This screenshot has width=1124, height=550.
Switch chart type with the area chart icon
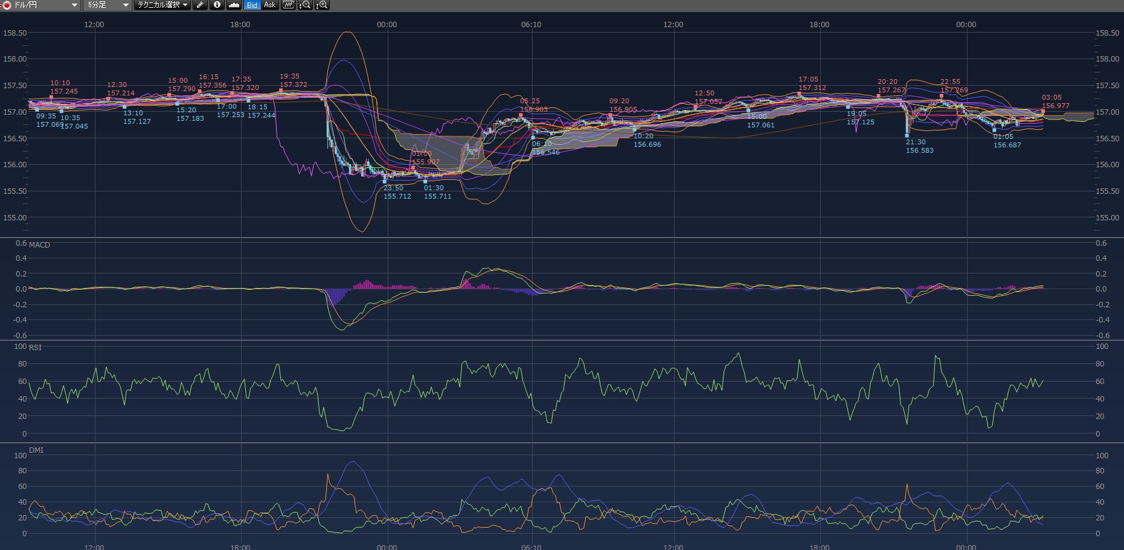pos(234,5)
